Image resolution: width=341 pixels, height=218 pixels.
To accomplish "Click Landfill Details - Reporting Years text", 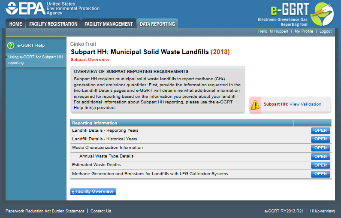I will (x=105, y=130).
